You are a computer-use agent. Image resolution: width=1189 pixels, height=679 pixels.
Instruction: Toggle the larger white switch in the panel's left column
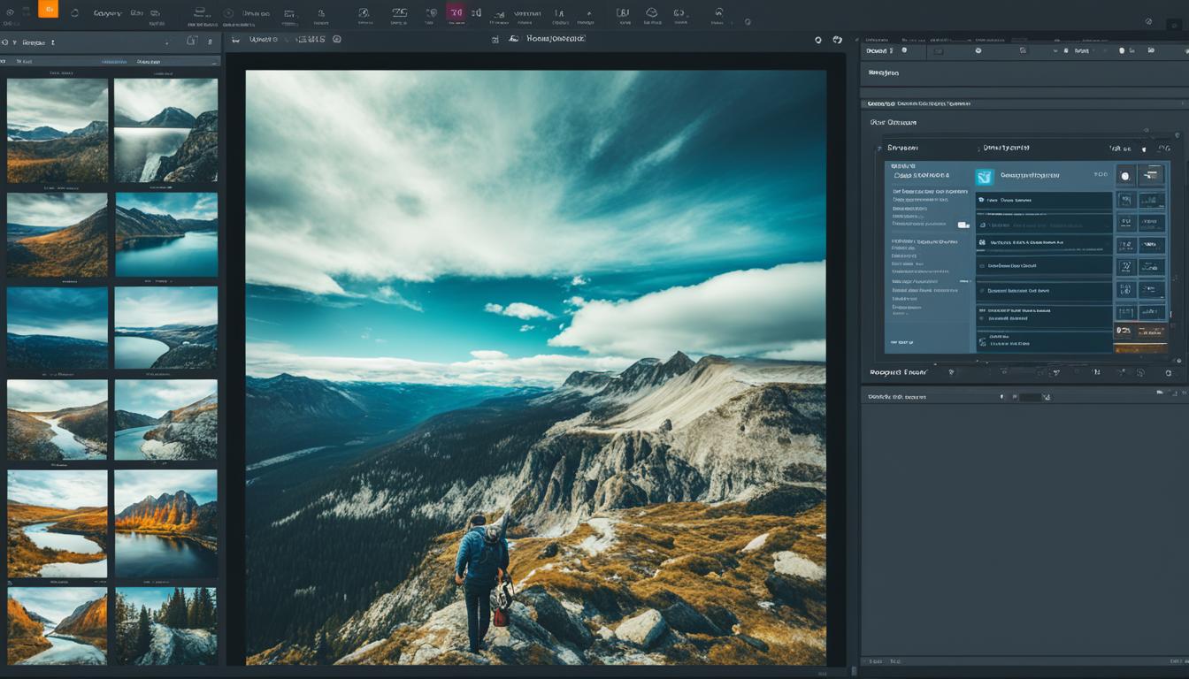point(963,225)
